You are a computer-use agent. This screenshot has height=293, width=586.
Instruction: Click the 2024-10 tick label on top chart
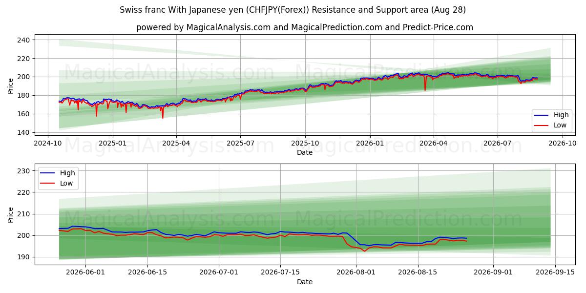coord(48,143)
